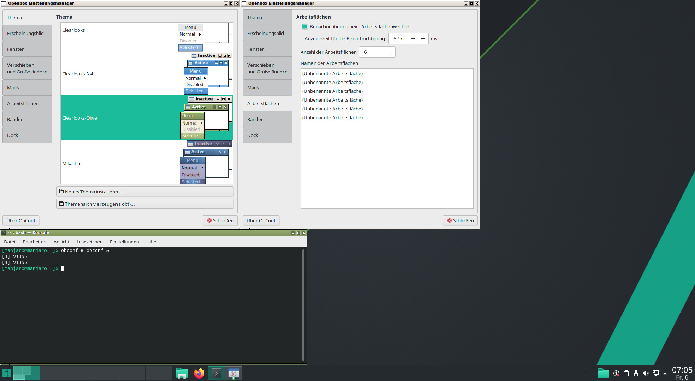Select the Mikachu theme

pyautogui.click(x=147, y=162)
